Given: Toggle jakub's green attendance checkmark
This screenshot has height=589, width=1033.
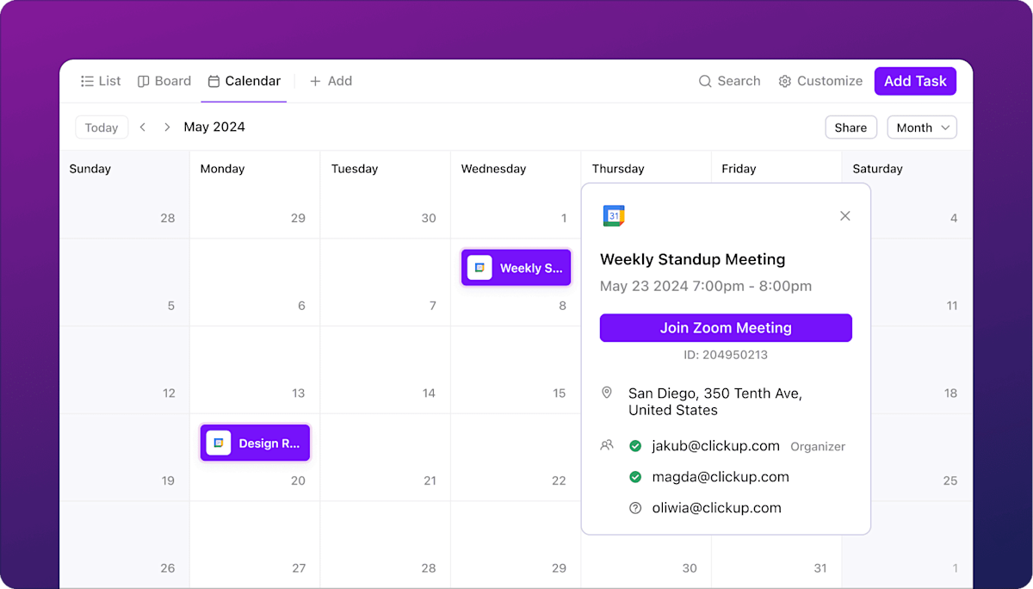Looking at the screenshot, I should point(634,446).
